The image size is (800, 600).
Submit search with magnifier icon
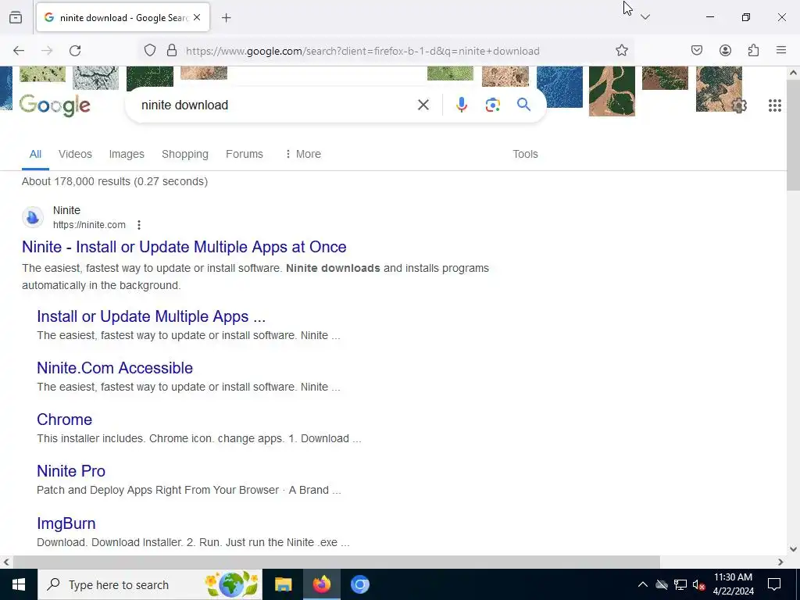coord(524,105)
